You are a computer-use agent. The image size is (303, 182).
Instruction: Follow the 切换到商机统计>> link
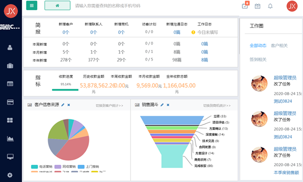217,106
